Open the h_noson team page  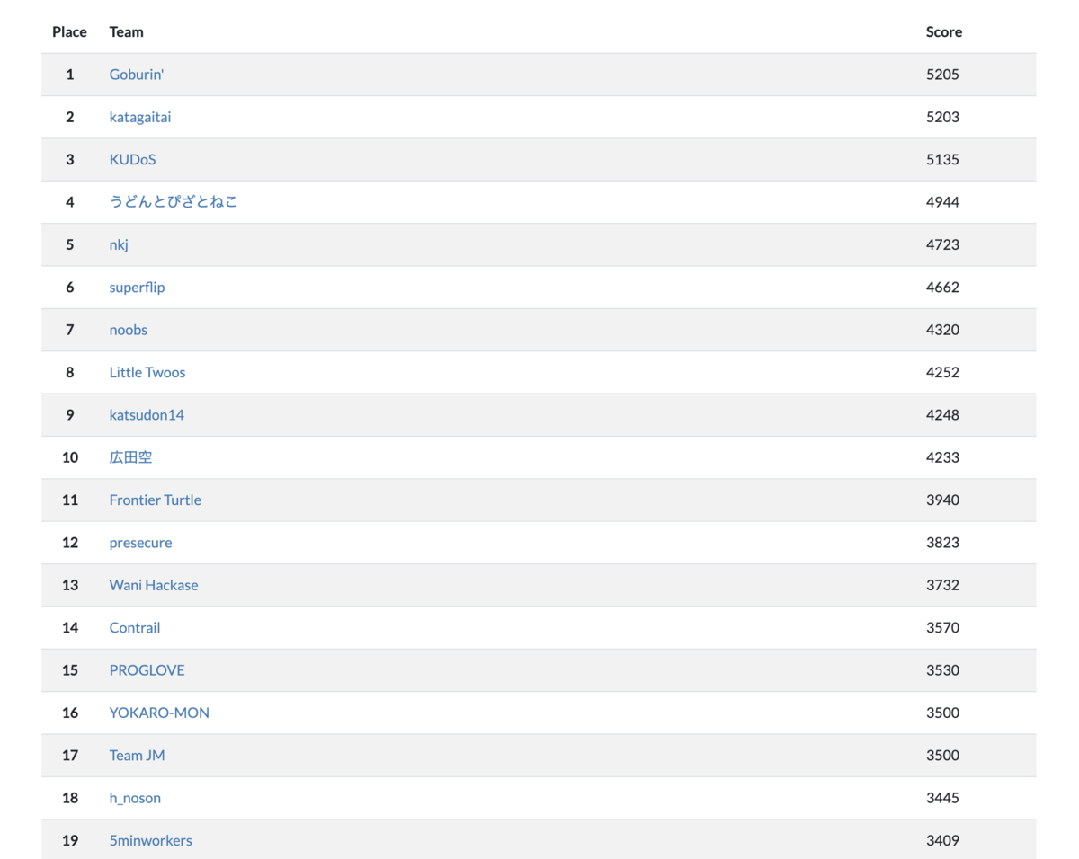135,798
